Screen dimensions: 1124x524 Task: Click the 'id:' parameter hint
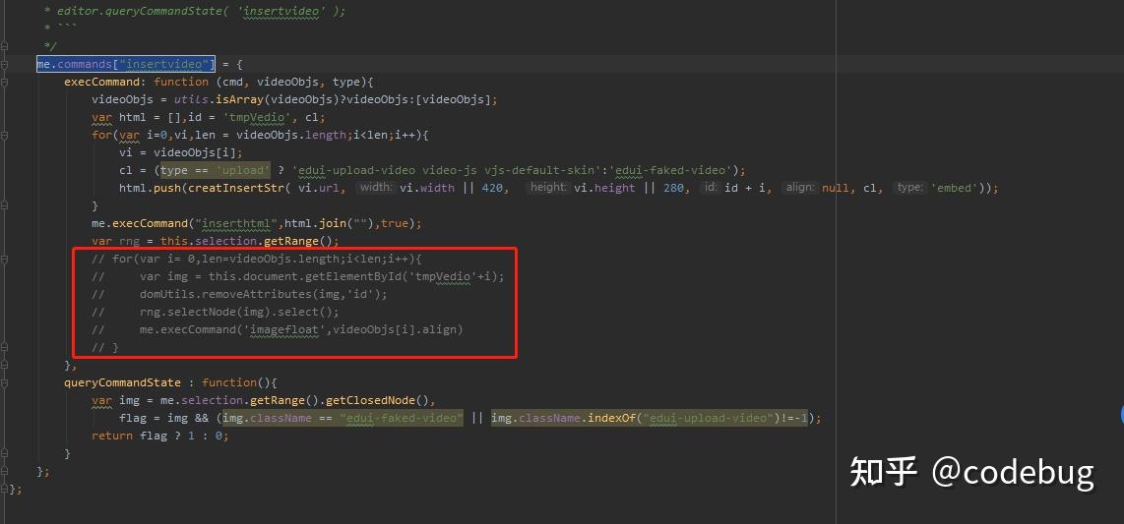coord(710,188)
